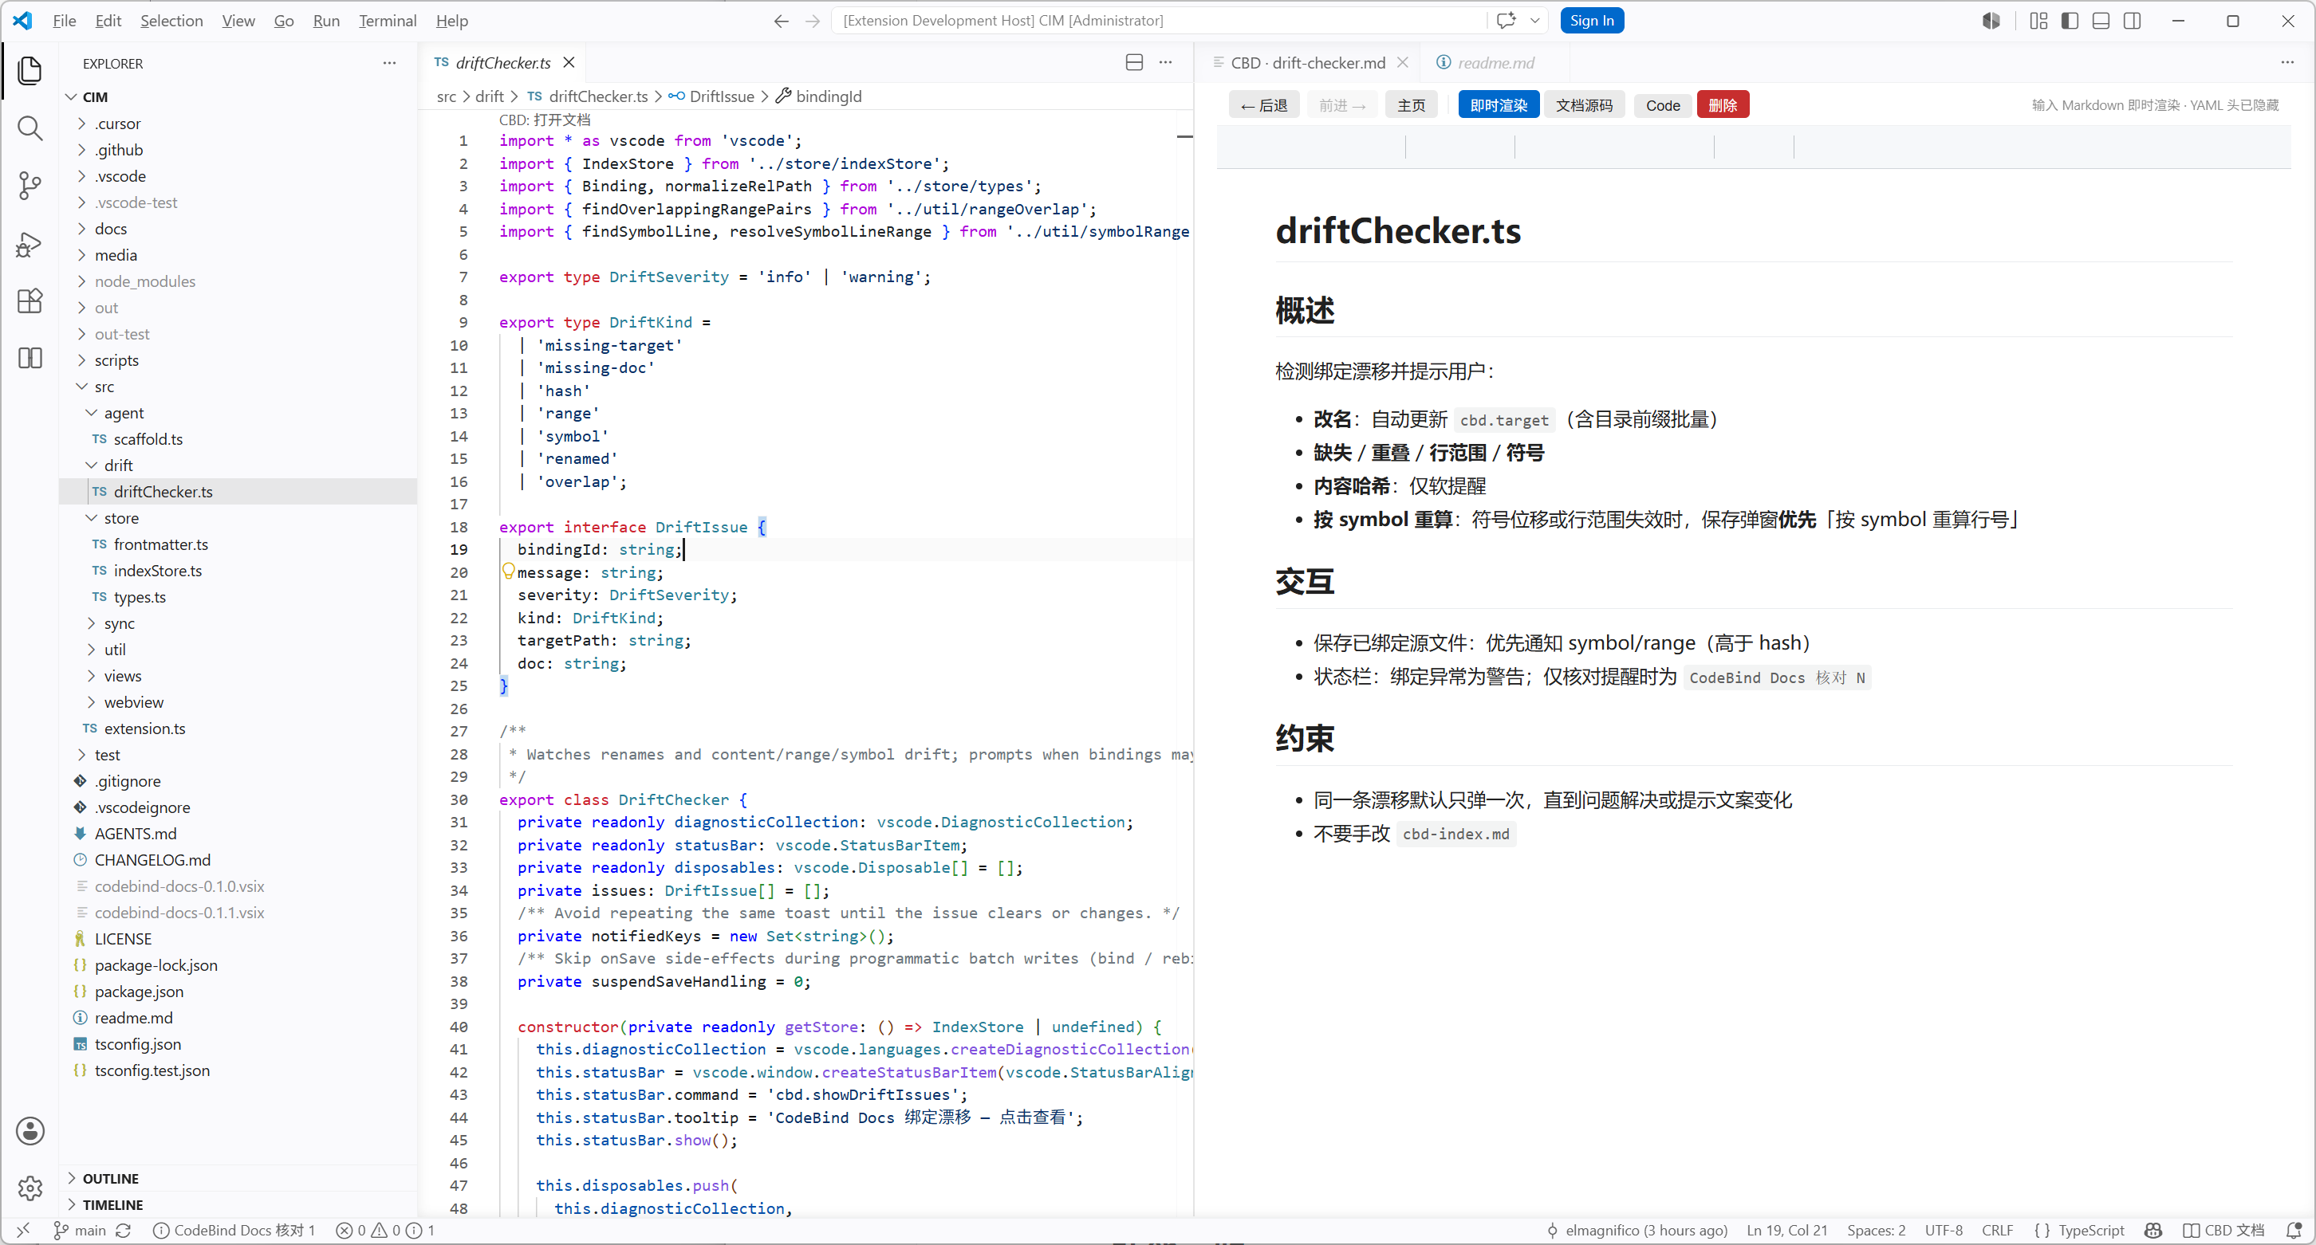Open the Extensions view
This screenshot has height=1245, width=2316.
30,301
